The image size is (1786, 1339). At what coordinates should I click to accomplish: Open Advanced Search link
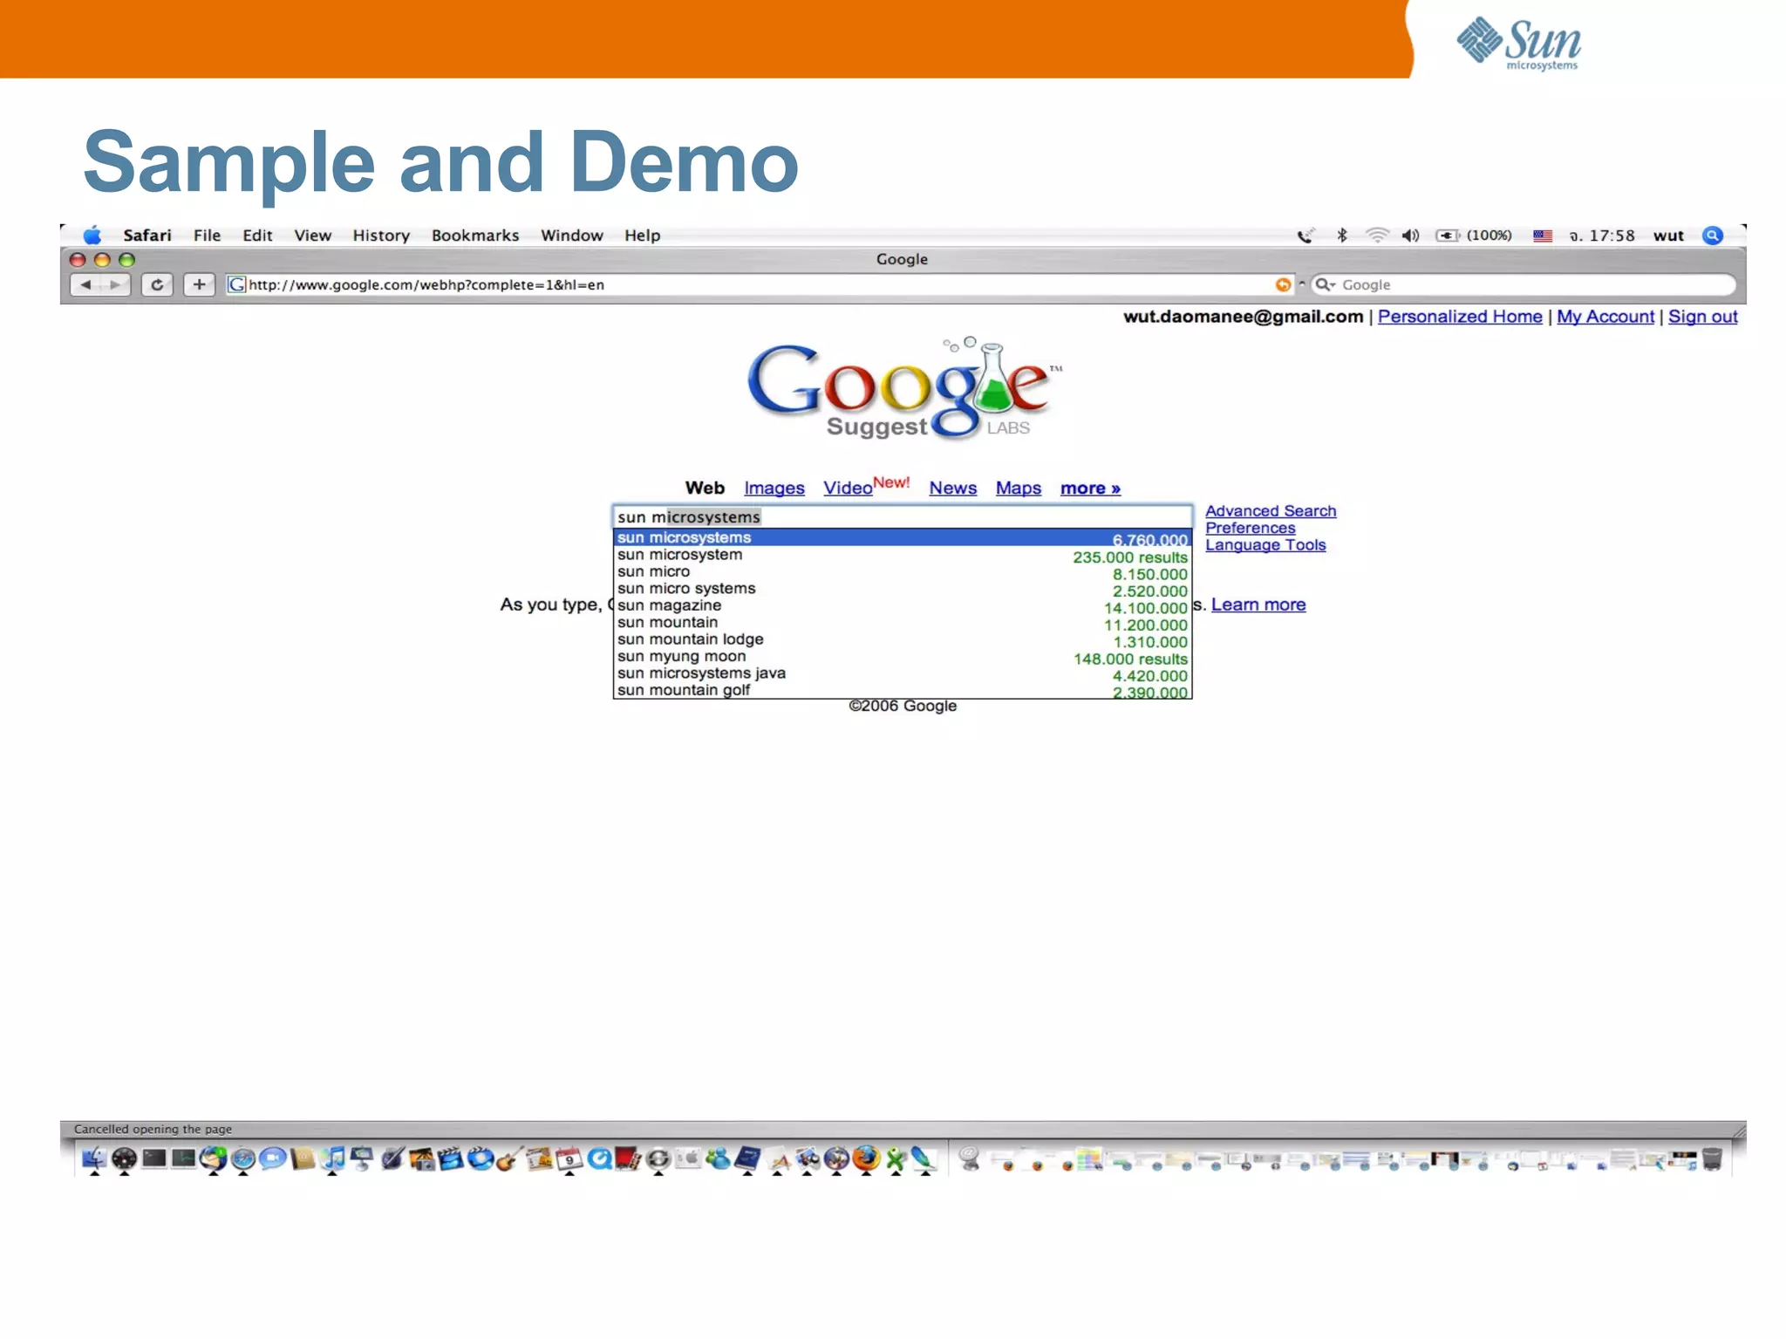point(1271,511)
